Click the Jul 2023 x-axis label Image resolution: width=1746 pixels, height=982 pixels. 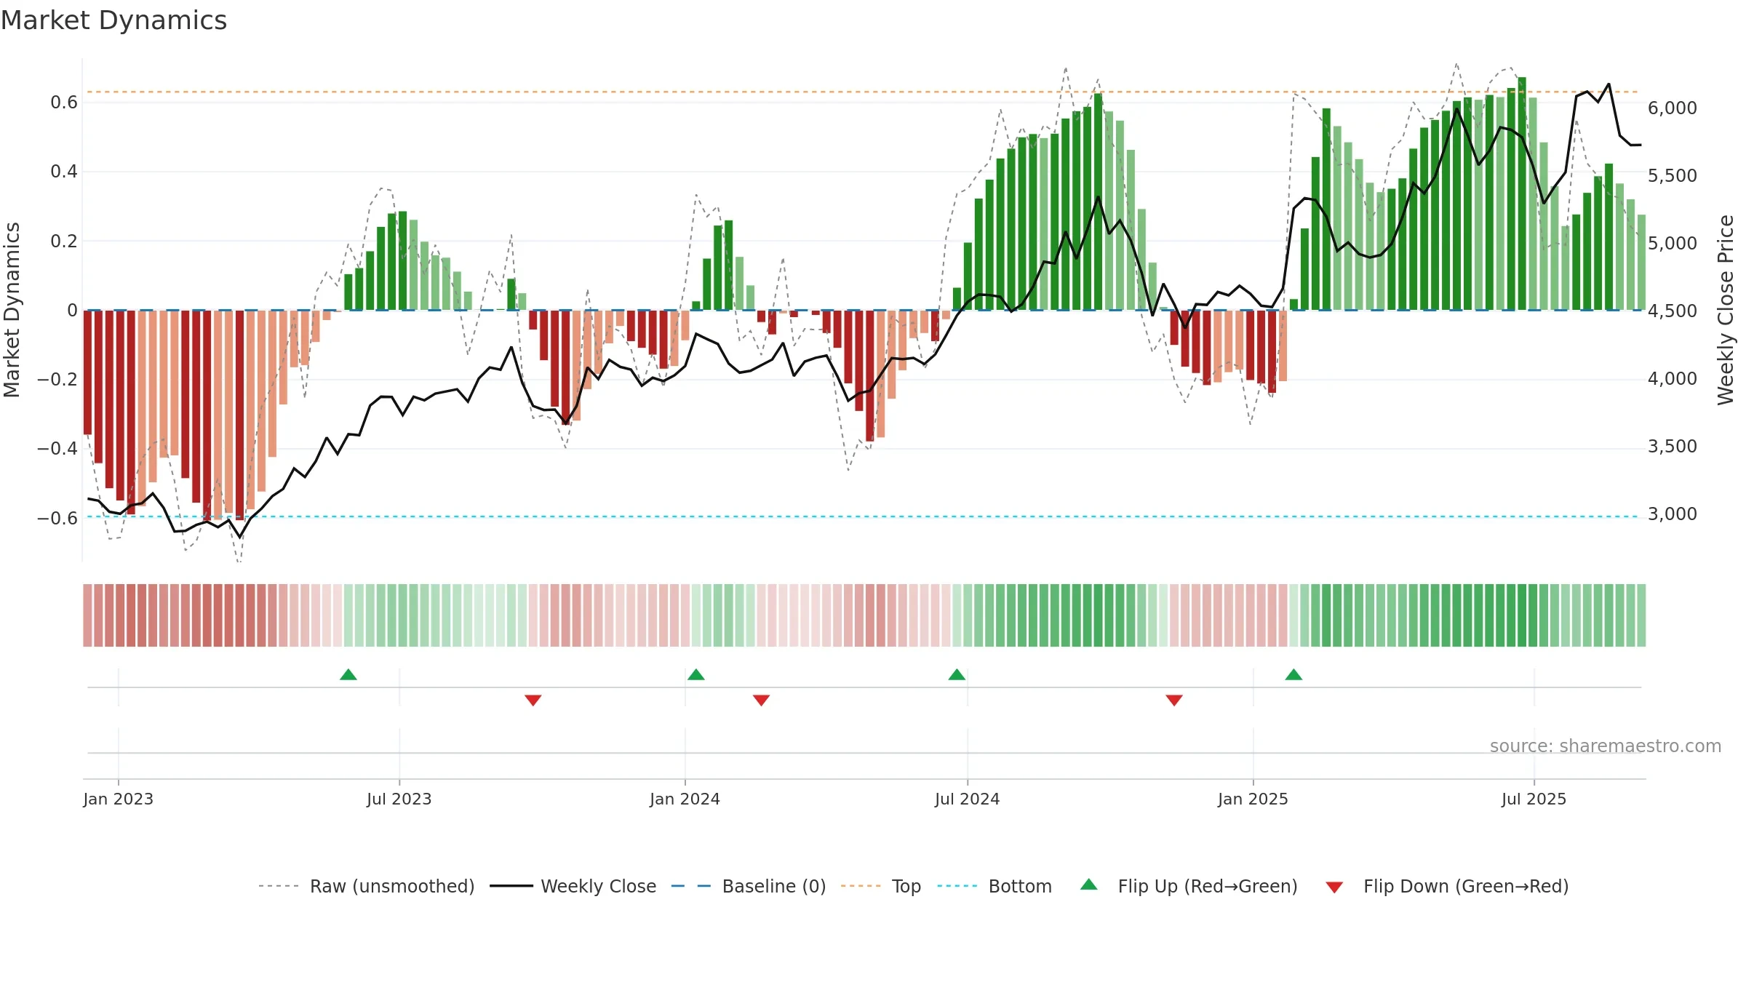tap(399, 799)
